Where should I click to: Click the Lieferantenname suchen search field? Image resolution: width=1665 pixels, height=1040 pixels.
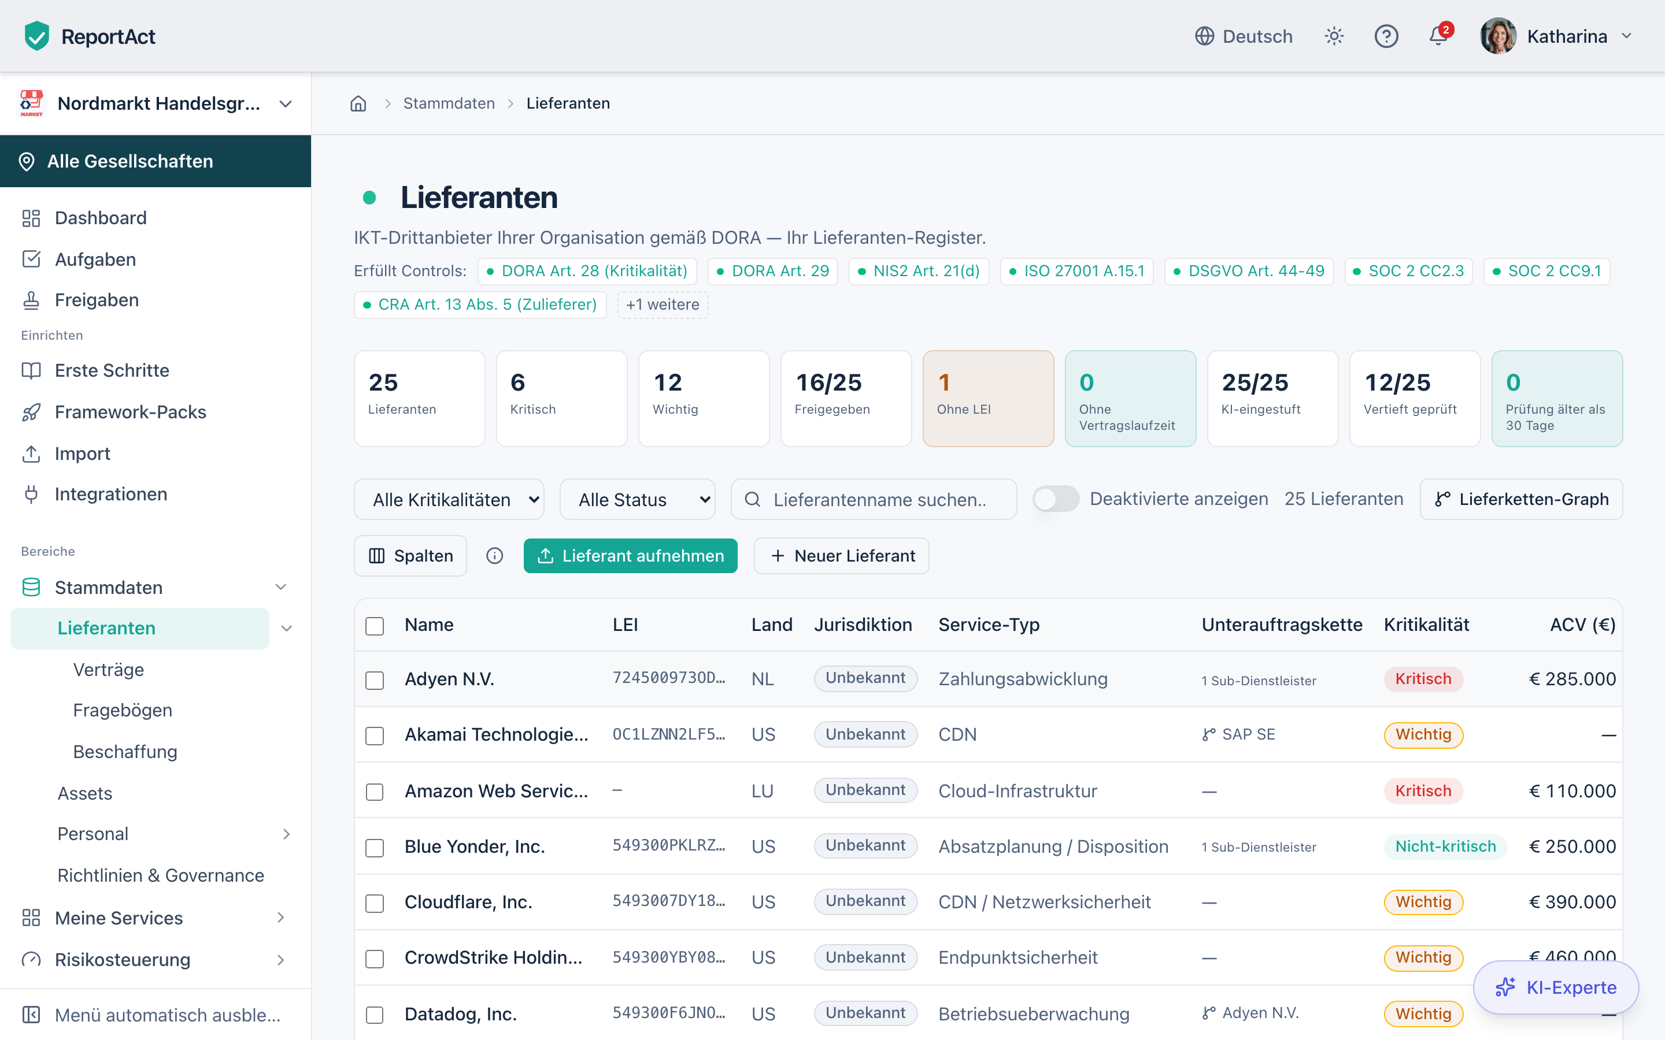(x=874, y=499)
